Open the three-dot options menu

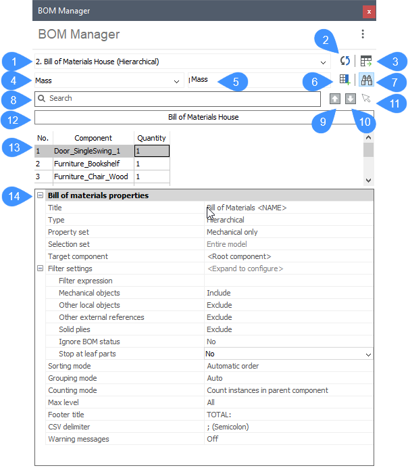(363, 34)
